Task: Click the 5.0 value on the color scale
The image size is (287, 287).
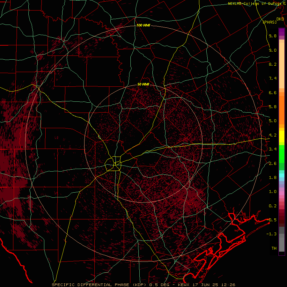Action: (273, 121)
